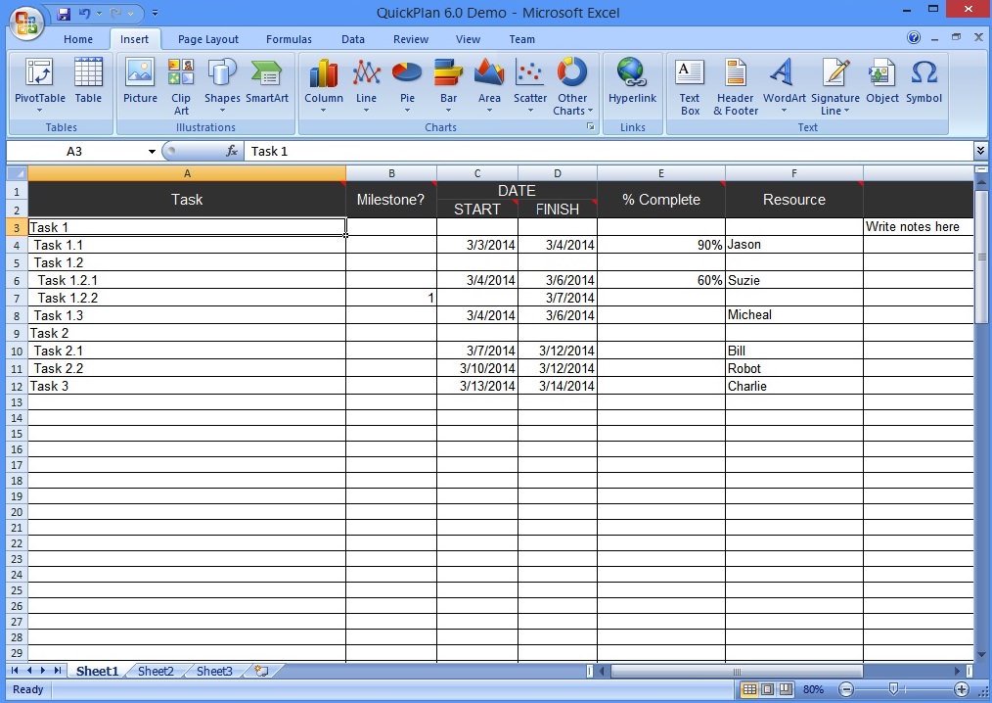Open the Name Box dropdown arrow
Image resolution: width=992 pixels, height=703 pixels.
tap(153, 152)
